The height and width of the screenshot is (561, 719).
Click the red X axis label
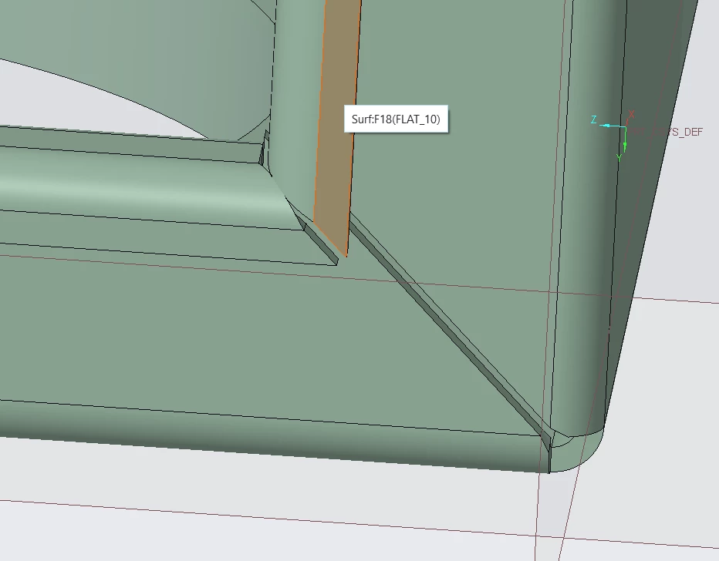click(631, 115)
